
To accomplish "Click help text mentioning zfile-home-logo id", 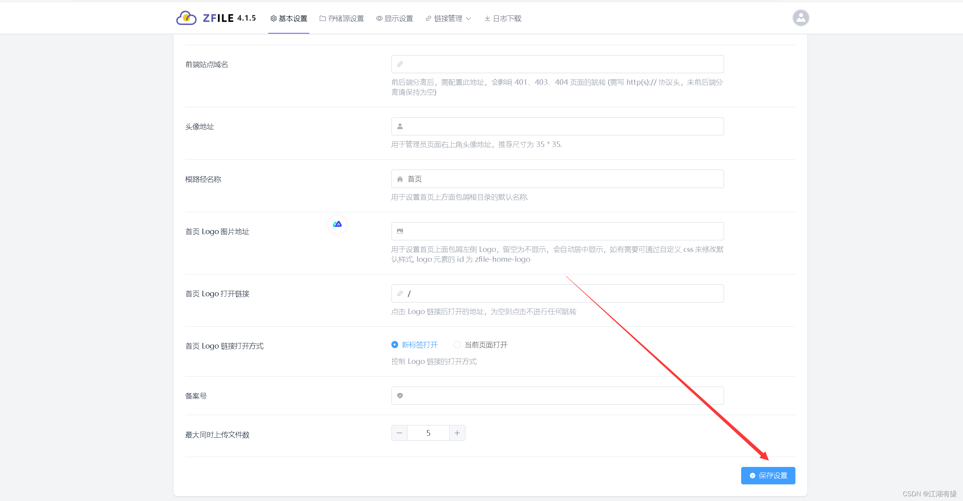I will [557, 254].
